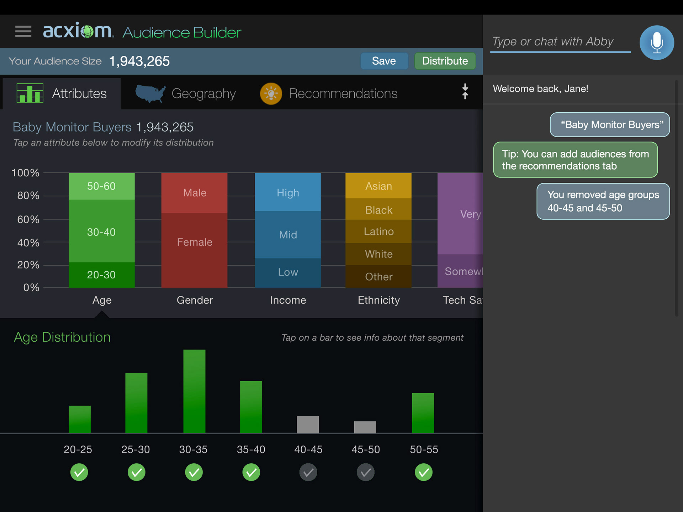Click the Acxiom logo
Viewport: 683px width, 512px height.
[x=78, y=31]
